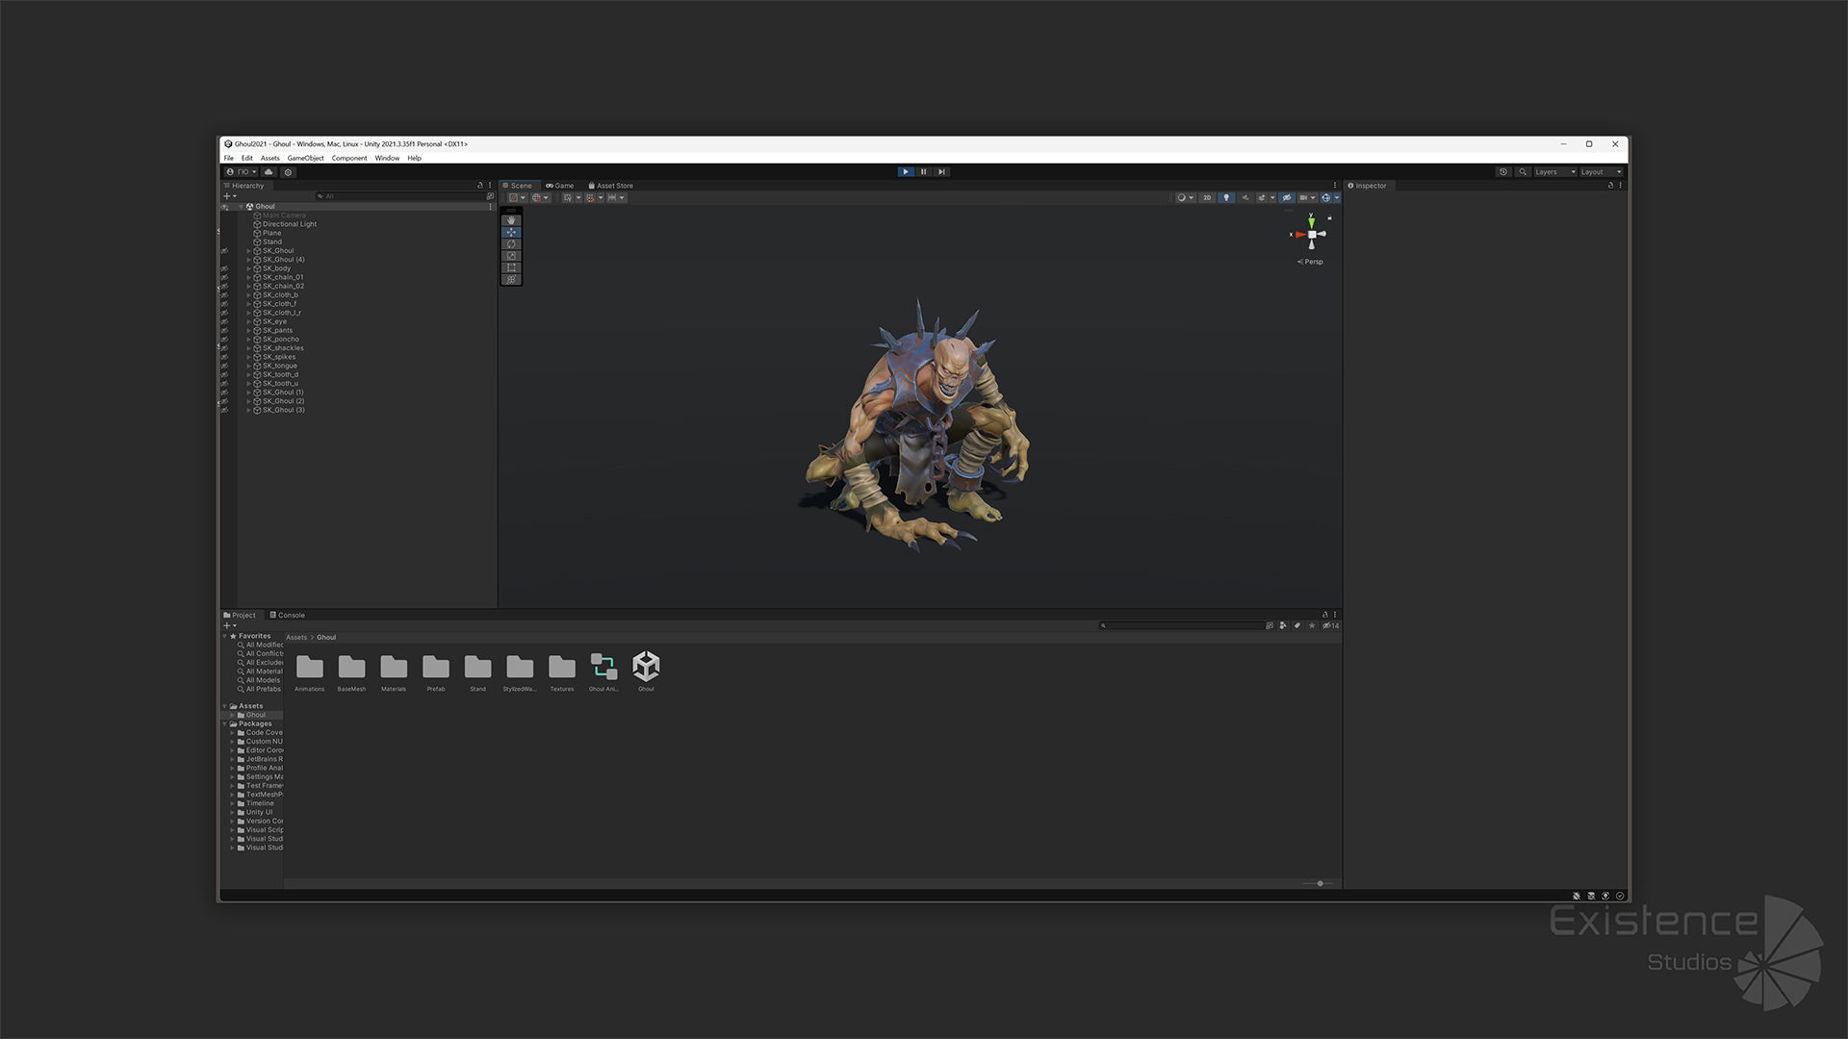Toggle scene audio button

(x=1245, y=198)
